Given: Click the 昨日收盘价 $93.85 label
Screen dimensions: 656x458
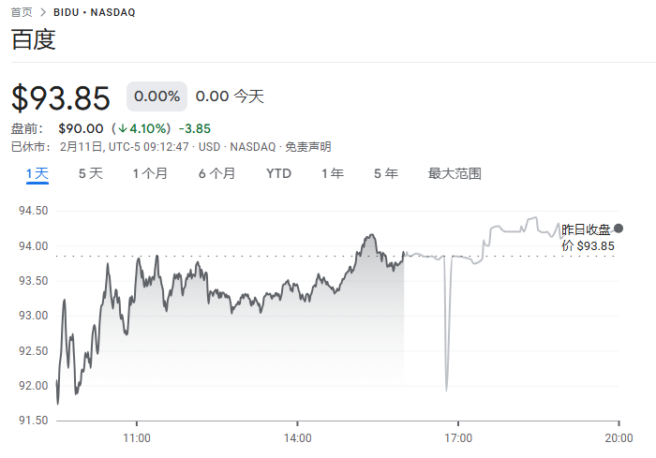Looking at the screenshot, I should (587, 237).
